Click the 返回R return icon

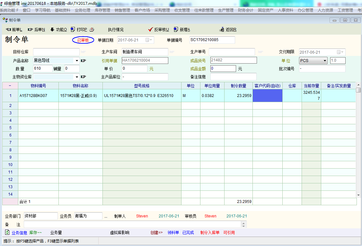pos(222,30)
